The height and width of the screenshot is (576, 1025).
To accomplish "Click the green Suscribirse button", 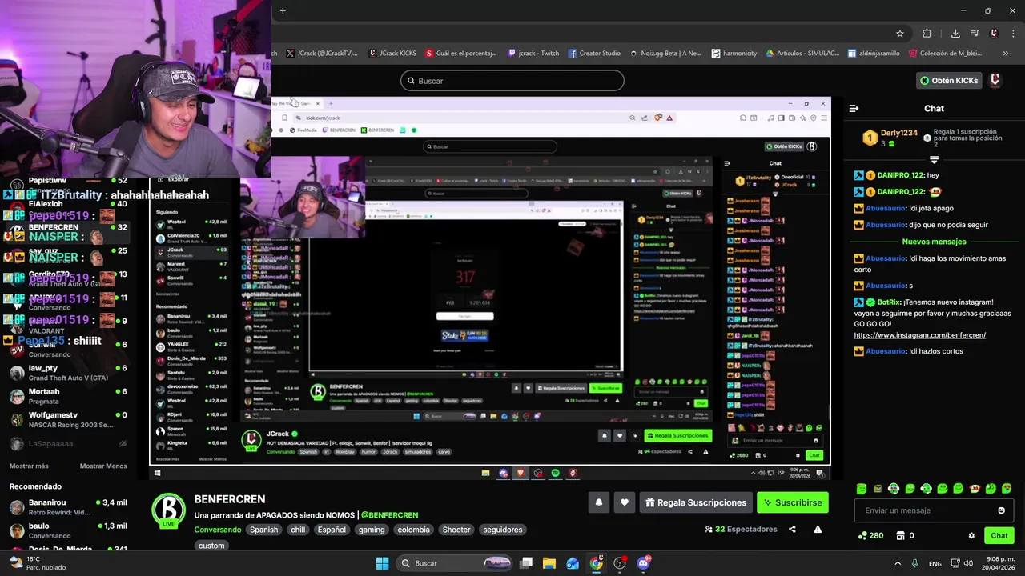I will click(793, 502).
